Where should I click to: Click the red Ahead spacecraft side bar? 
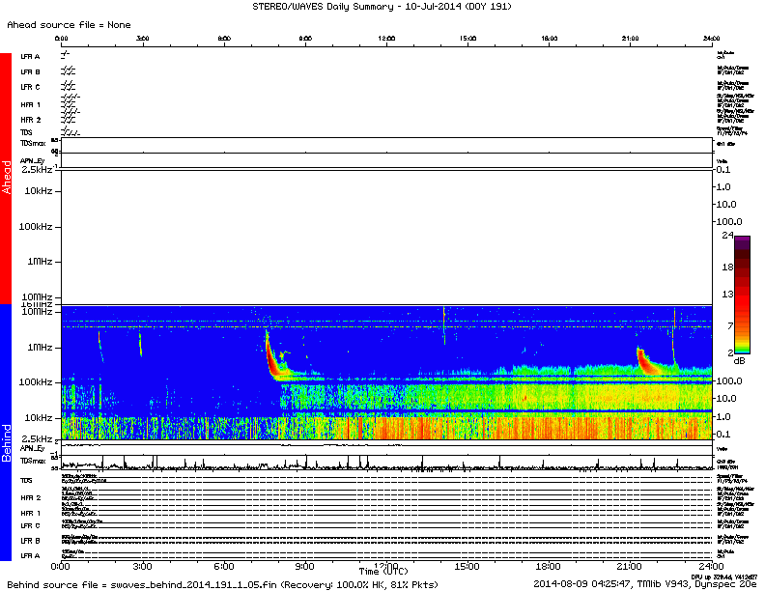(6, 178)
